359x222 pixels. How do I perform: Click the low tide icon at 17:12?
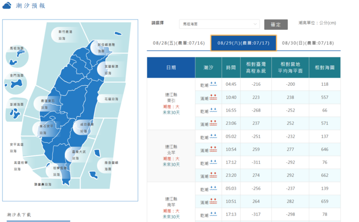tap(213, 162)
